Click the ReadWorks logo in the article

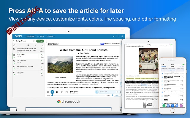(x=53, y=44)
